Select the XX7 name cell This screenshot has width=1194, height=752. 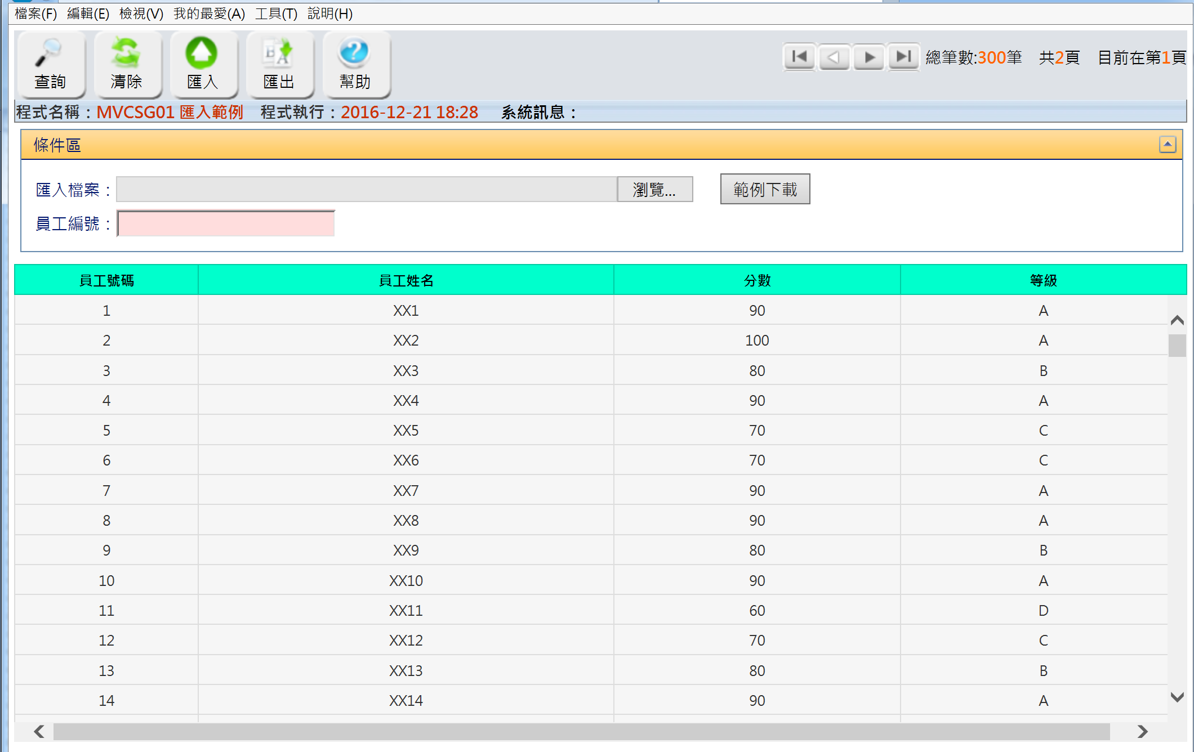(406, 490)
